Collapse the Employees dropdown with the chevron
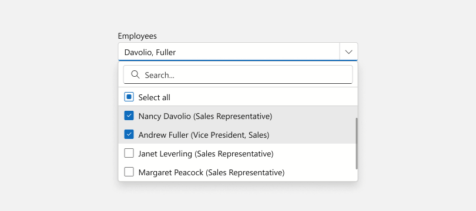The height and width of the screenshot is (211, 476). [x=349, y=52]
